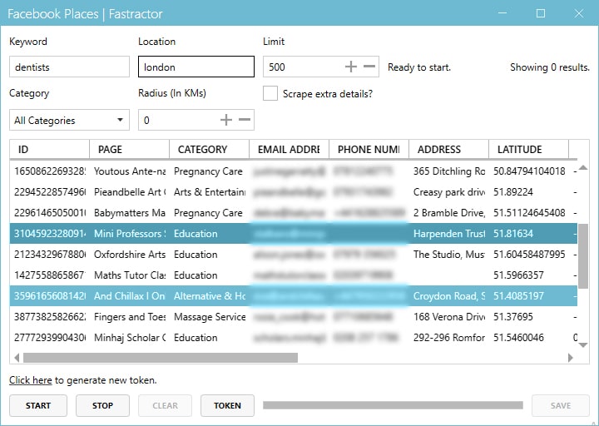Increase the Limit value with plus
The height and width of the screenshot is (426, 599).
pyautogui.click(x=351, y=67)
